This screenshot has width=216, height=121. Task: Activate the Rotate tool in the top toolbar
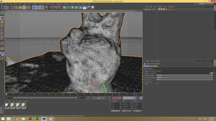click(24, 7)
